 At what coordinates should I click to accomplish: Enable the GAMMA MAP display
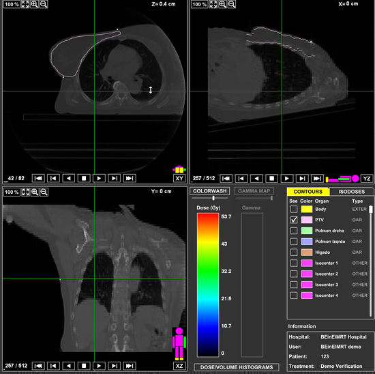[254, 191]
